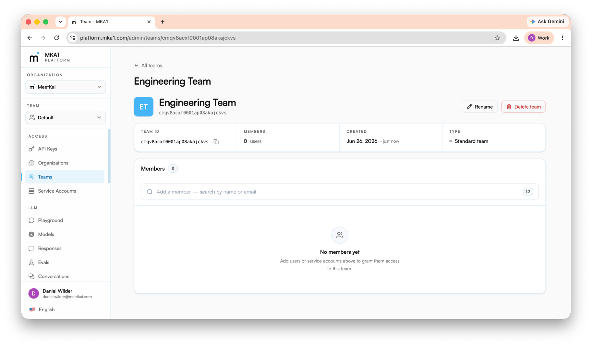Click Ask Gemini button
The height and width of the screenshot is (347, 592).
click(x=547, y=22)
